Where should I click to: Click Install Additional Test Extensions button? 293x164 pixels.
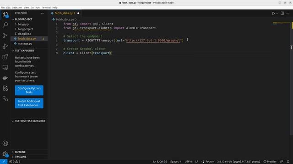tap(29, 103)
